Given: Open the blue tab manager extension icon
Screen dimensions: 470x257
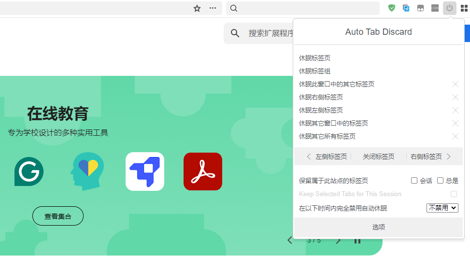Looking at the screenshot, I should 406,8.
